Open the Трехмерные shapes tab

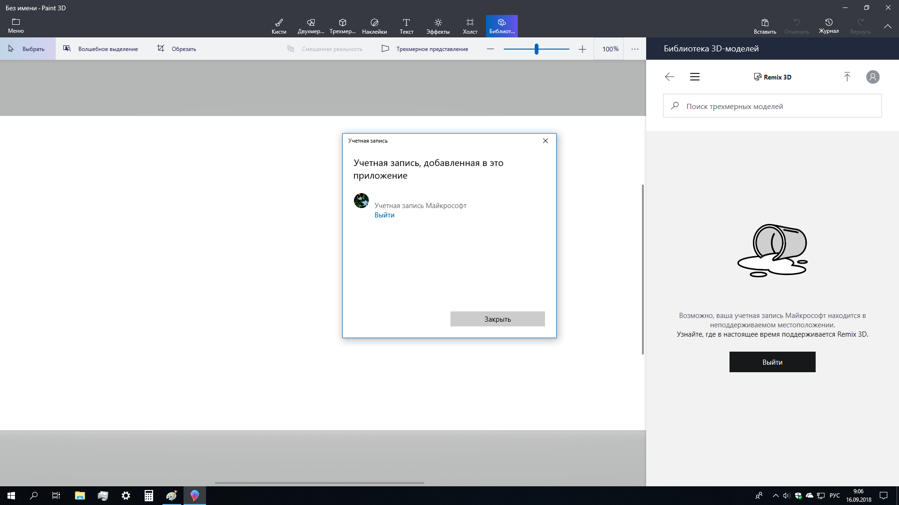343,26
